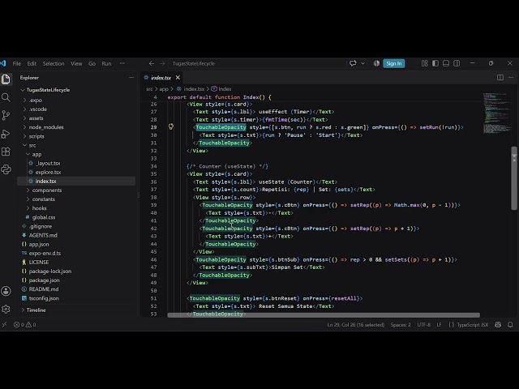This screenshot has height=389, width=519.
Task: Click the split editor right icon
Action: [500, 78]
